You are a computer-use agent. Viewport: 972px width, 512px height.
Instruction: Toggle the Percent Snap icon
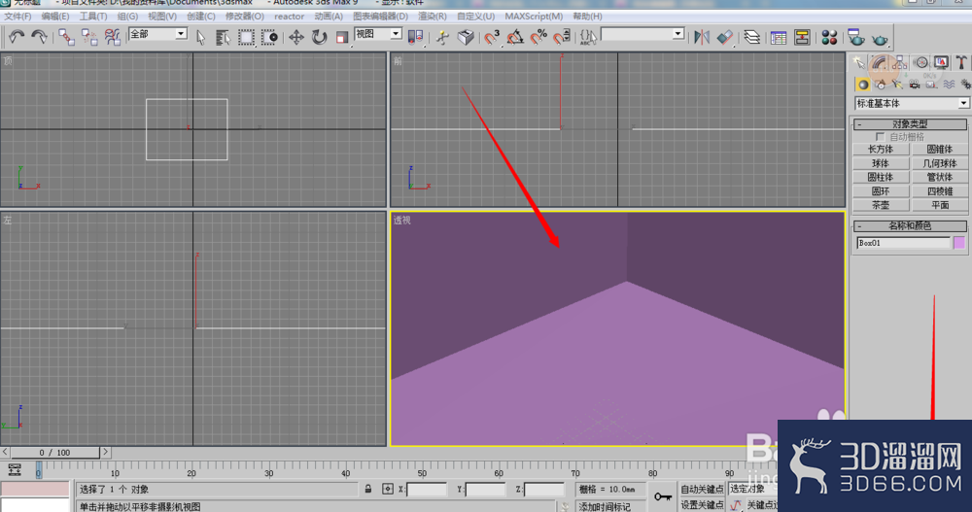point(538,37)
